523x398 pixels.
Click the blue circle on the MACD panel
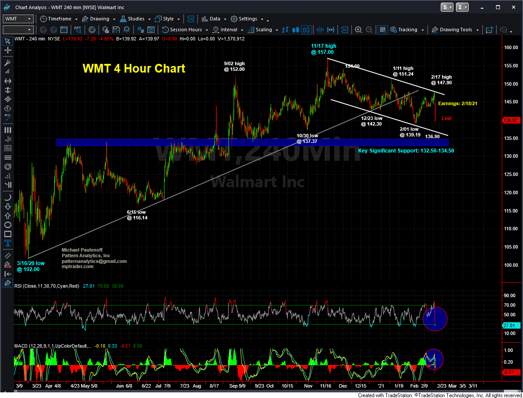[433, 359]
